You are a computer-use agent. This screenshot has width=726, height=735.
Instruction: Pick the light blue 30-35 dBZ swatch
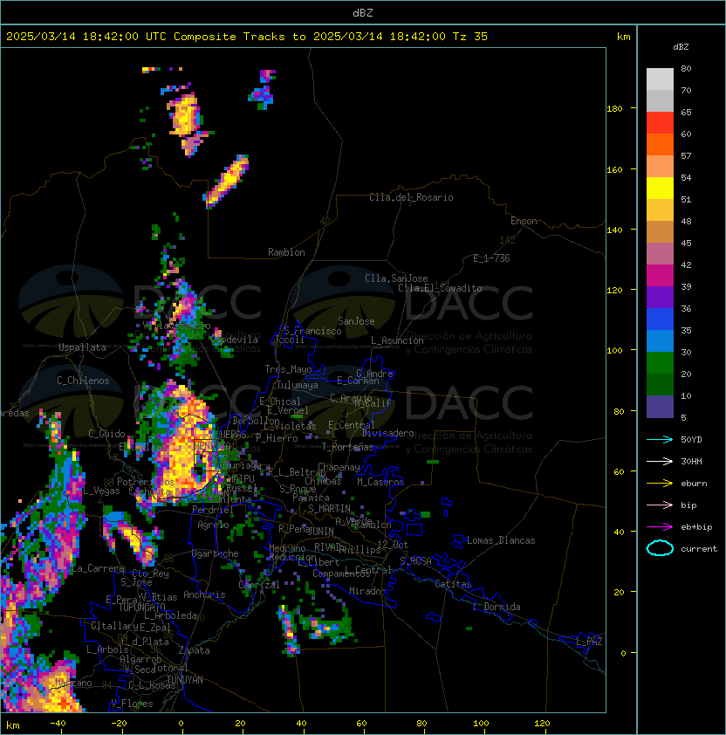(x=660, y=341)
